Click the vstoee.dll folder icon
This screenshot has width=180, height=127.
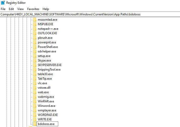tap(35, 88)
